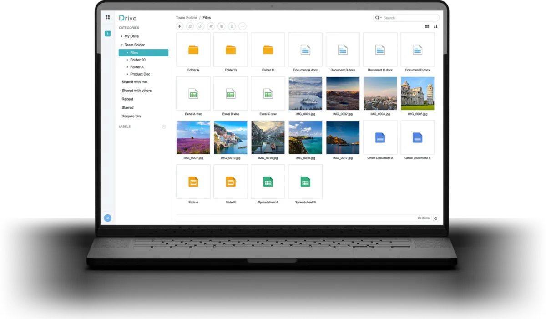The height and width of the screenshot is (319, 546).
Task: Click the Create new plus button
Action: [x=180, y=26]
